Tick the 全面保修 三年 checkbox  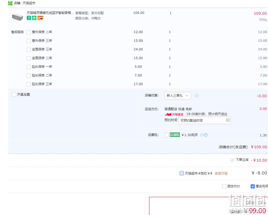coord(29,50)
